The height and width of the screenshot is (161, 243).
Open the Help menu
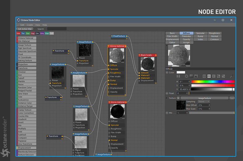tap(45, 25)
